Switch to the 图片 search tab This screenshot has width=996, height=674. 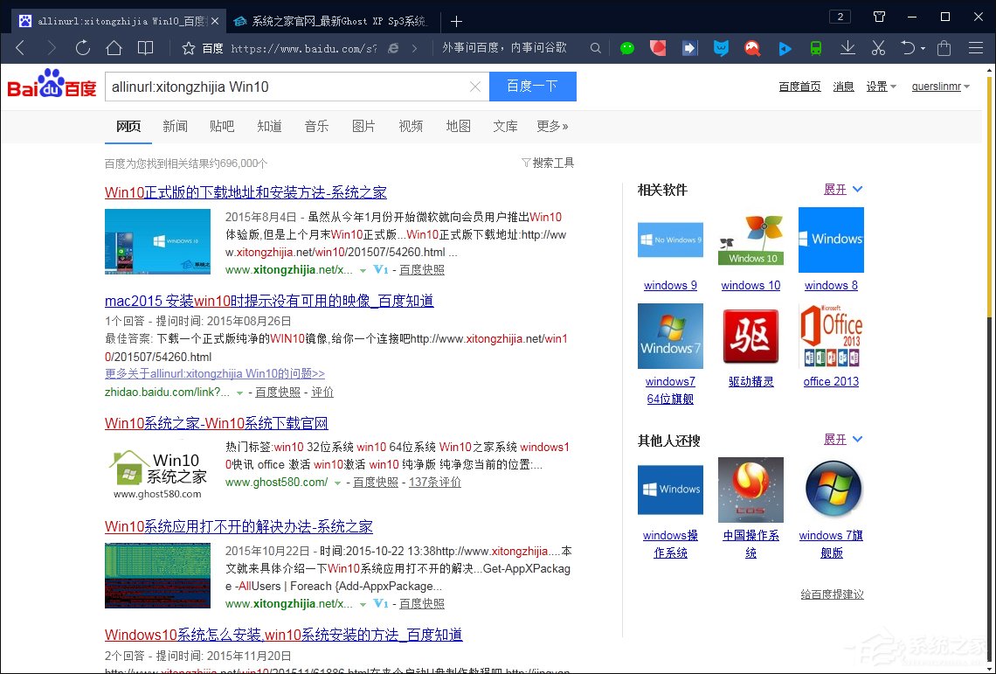[x=364, y=126]
